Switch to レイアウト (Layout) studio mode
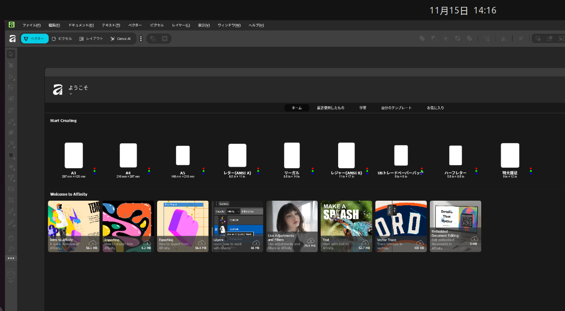Screen dimensions: 565x311 coord(91,38)
